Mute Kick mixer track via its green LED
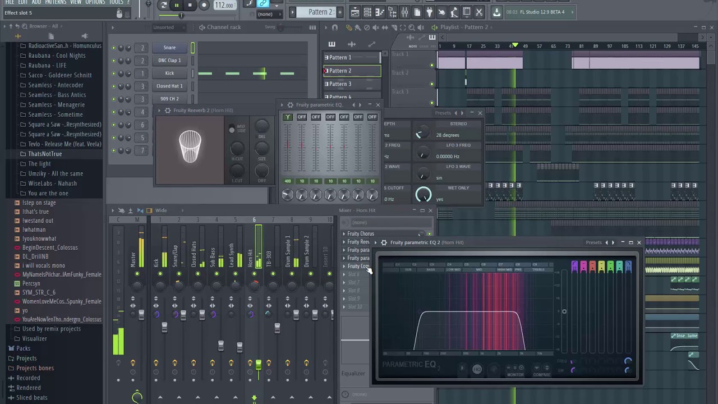718x404 pixels. [160, 274]
